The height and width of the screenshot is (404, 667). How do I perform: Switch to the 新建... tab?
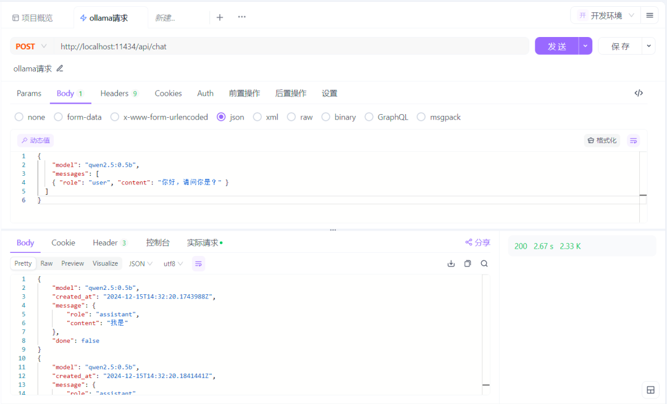pos(165,18)
